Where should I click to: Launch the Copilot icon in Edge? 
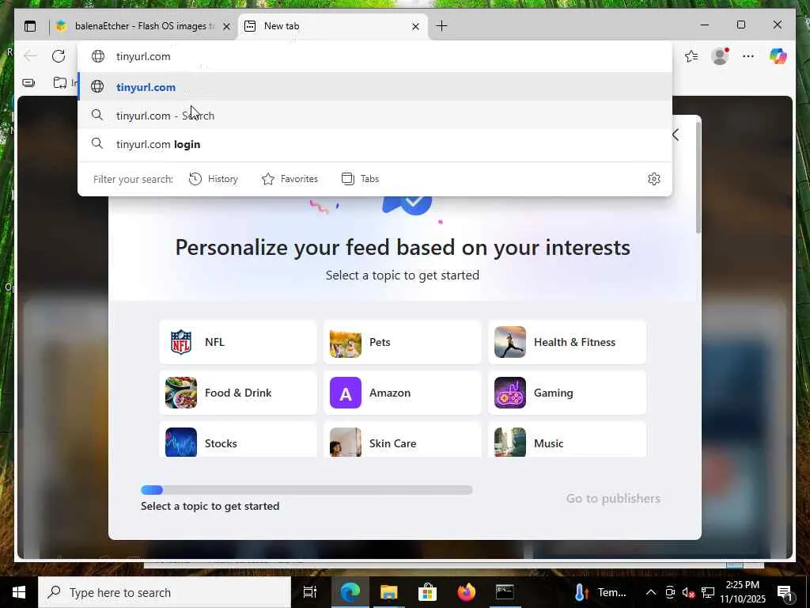point(778,56)
